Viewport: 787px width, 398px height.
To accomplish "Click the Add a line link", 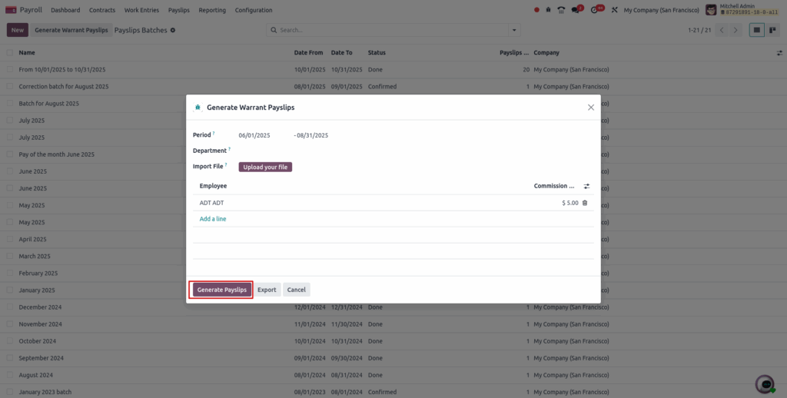I will point(213,219).
